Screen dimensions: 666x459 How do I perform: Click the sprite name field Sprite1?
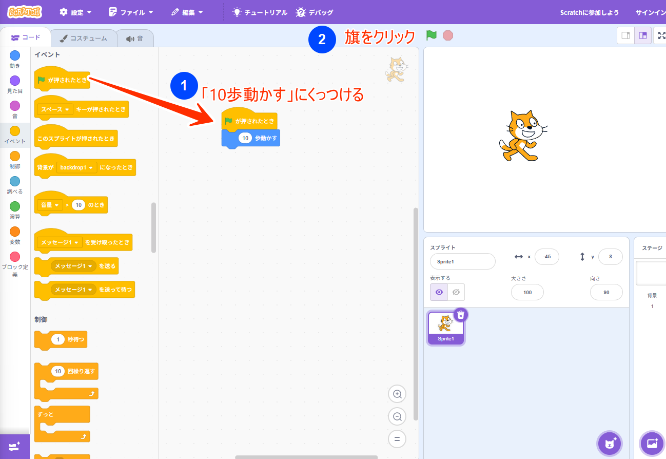(462, 261)
